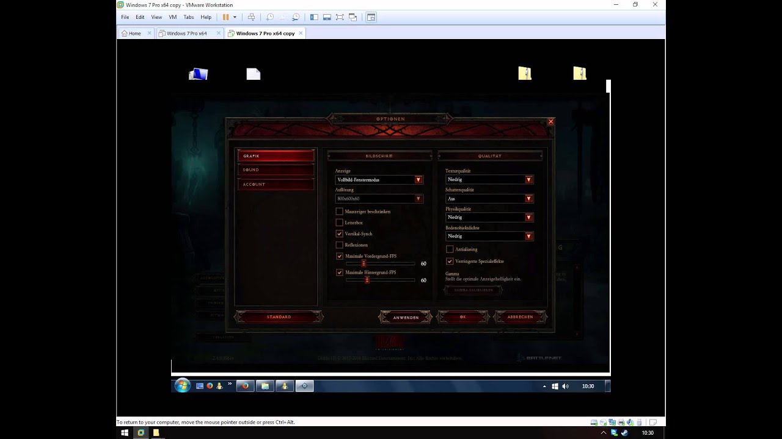Close the Optionen dialog with red X
Image resolution: width=782 pixels, height=439 pixels.
coord(550,121)
